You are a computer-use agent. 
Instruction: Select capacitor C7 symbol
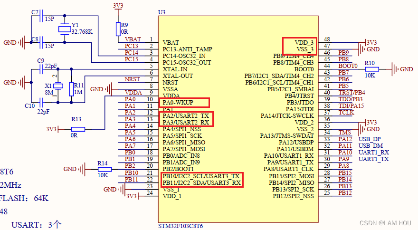click(41, 16)
